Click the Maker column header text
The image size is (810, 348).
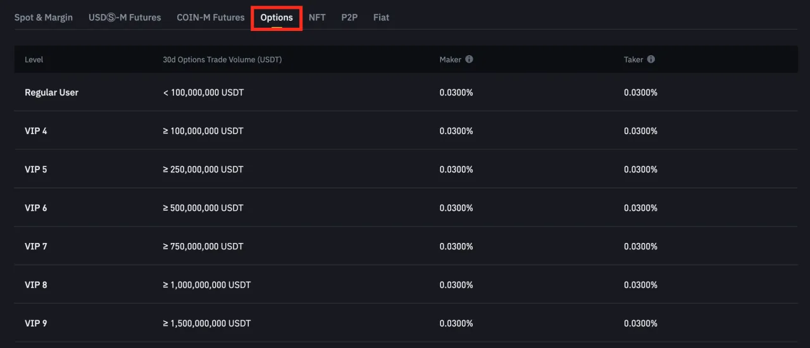click(451, 59)
